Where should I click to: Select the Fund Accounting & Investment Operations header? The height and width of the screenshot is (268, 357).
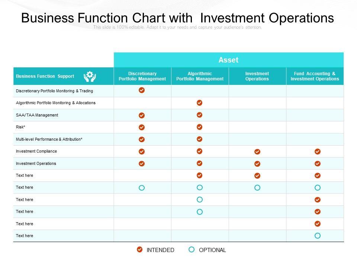point(315,76)
